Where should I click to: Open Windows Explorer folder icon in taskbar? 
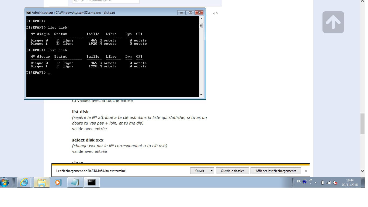click(42, 182)
